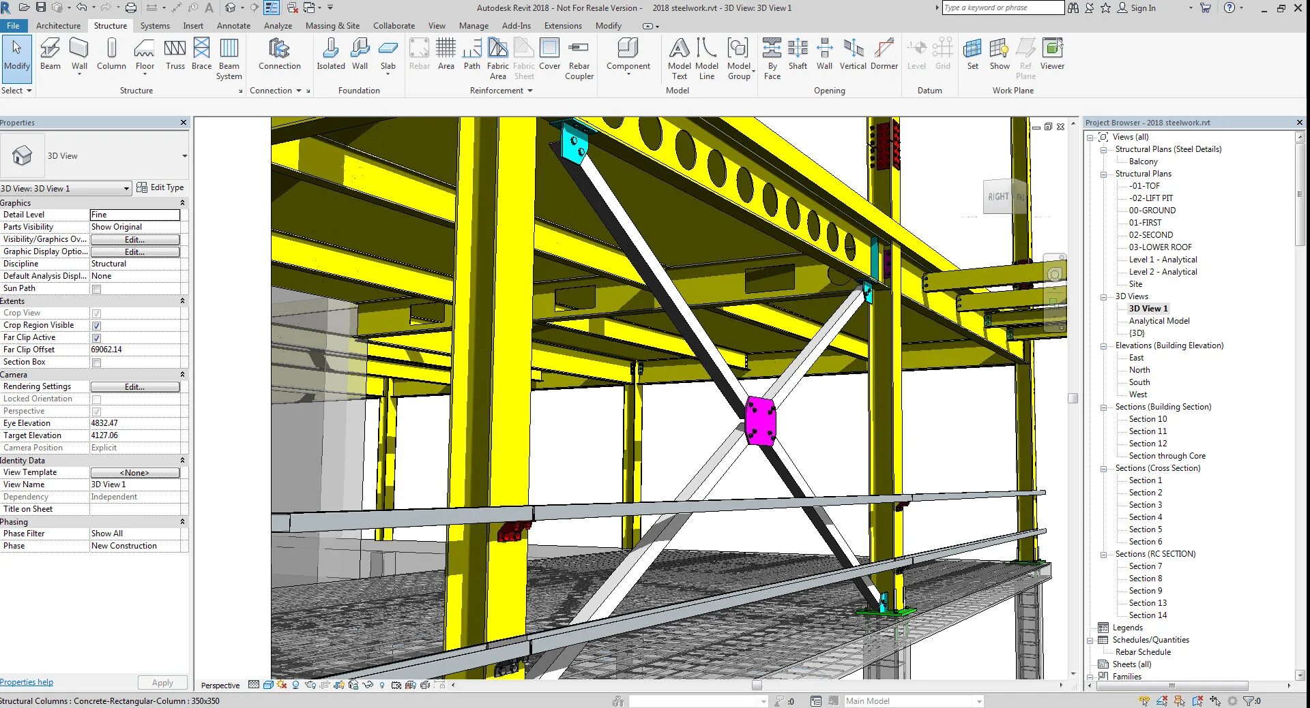1310x708 pixels.
Task: Disable the Far Clip Active checkbox
Action: (96, 338)
